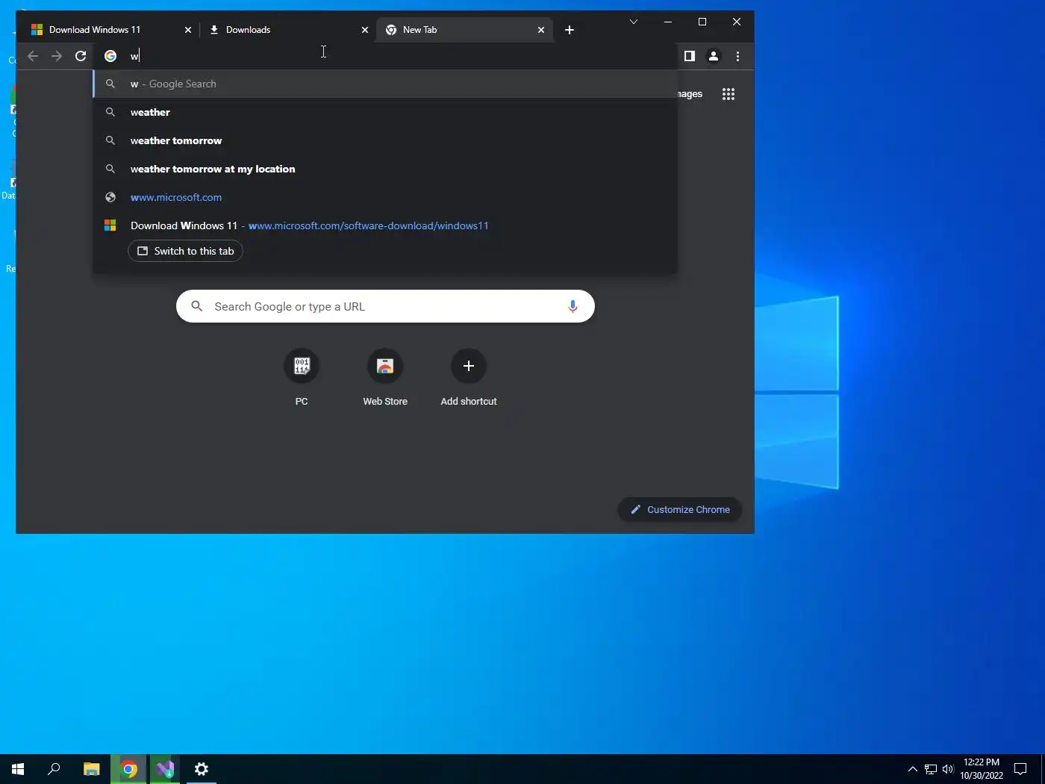Select the Download Windows 11 URL suggestion
Screen dimensions: 1045x784
pyautogui.click(x=385, y=225)
